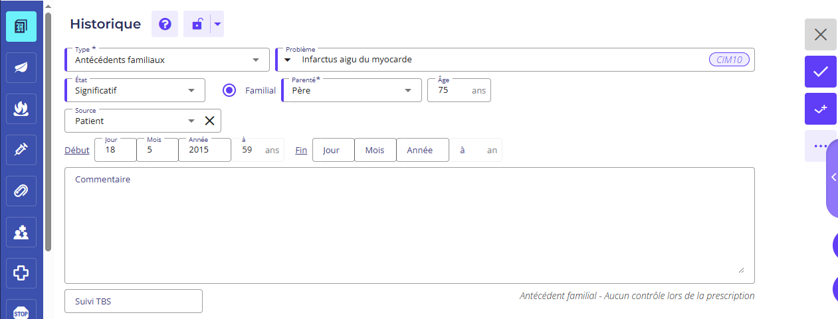Open the Type dropdown showing Antécédents familiaux
Screen dimensions: 838x319
click(x=167, y=60)
